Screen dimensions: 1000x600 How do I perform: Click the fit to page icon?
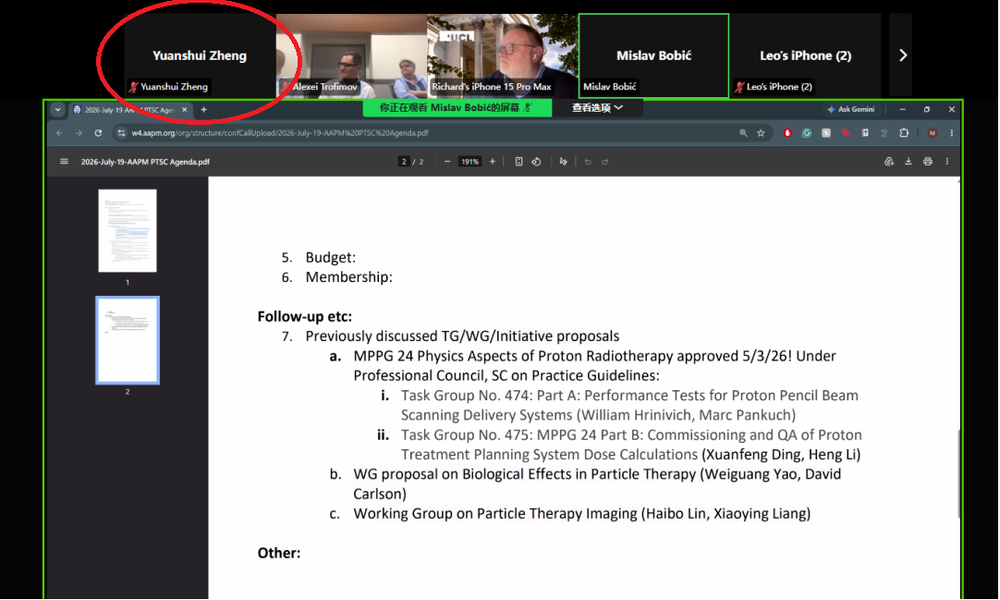coord(518,161)
